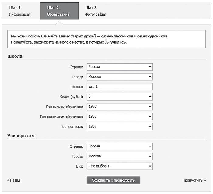Click the Школа text field with шк. 1

click(x=120, y=87)
